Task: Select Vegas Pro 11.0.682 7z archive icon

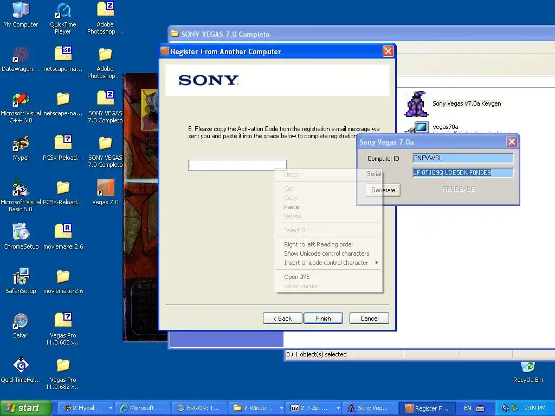Action: point(63,329)
